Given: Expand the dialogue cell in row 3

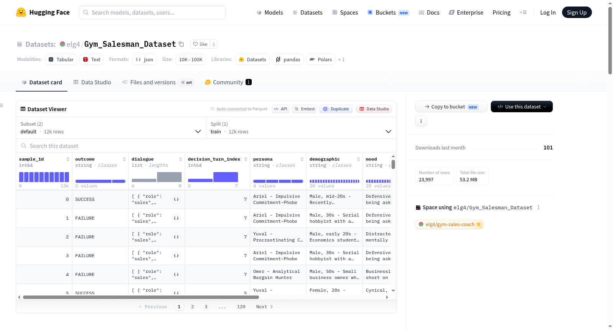Looking at the screenshot, I should pos(176,256).
